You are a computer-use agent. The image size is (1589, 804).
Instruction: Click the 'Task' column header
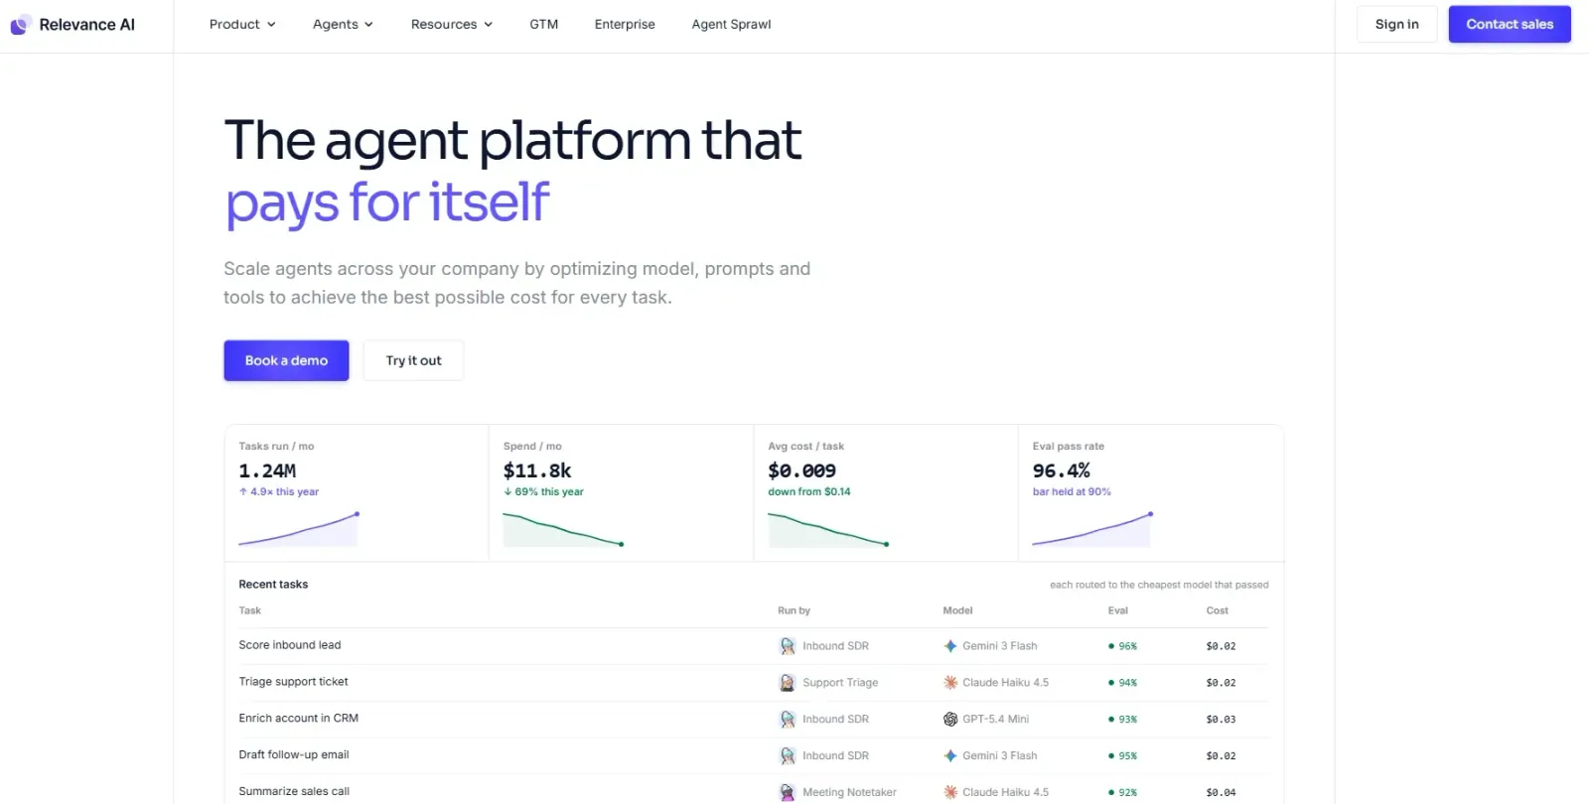click(249, 611)
